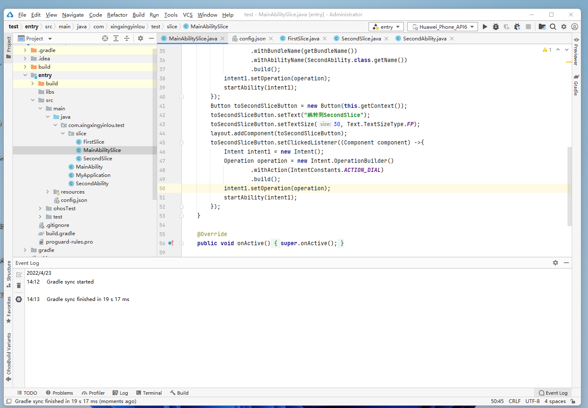The width and height of the screenshot is (588, 408).
Task: Click override gutter icon on line 56
Action: (171, 243)
